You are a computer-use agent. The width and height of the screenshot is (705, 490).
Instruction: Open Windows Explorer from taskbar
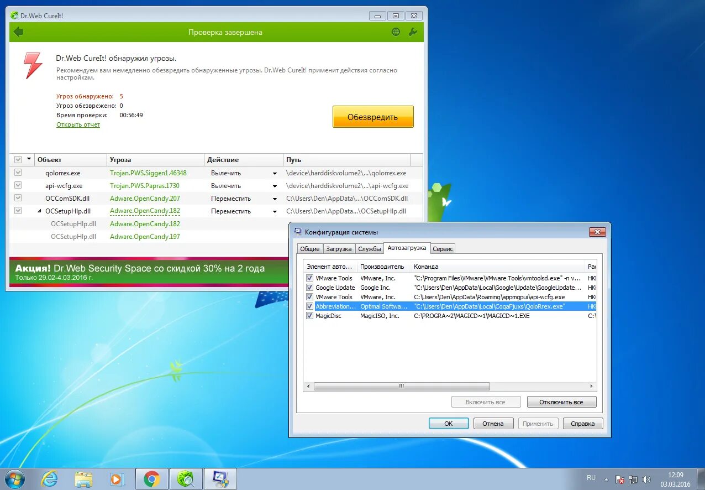pos(83,479)
